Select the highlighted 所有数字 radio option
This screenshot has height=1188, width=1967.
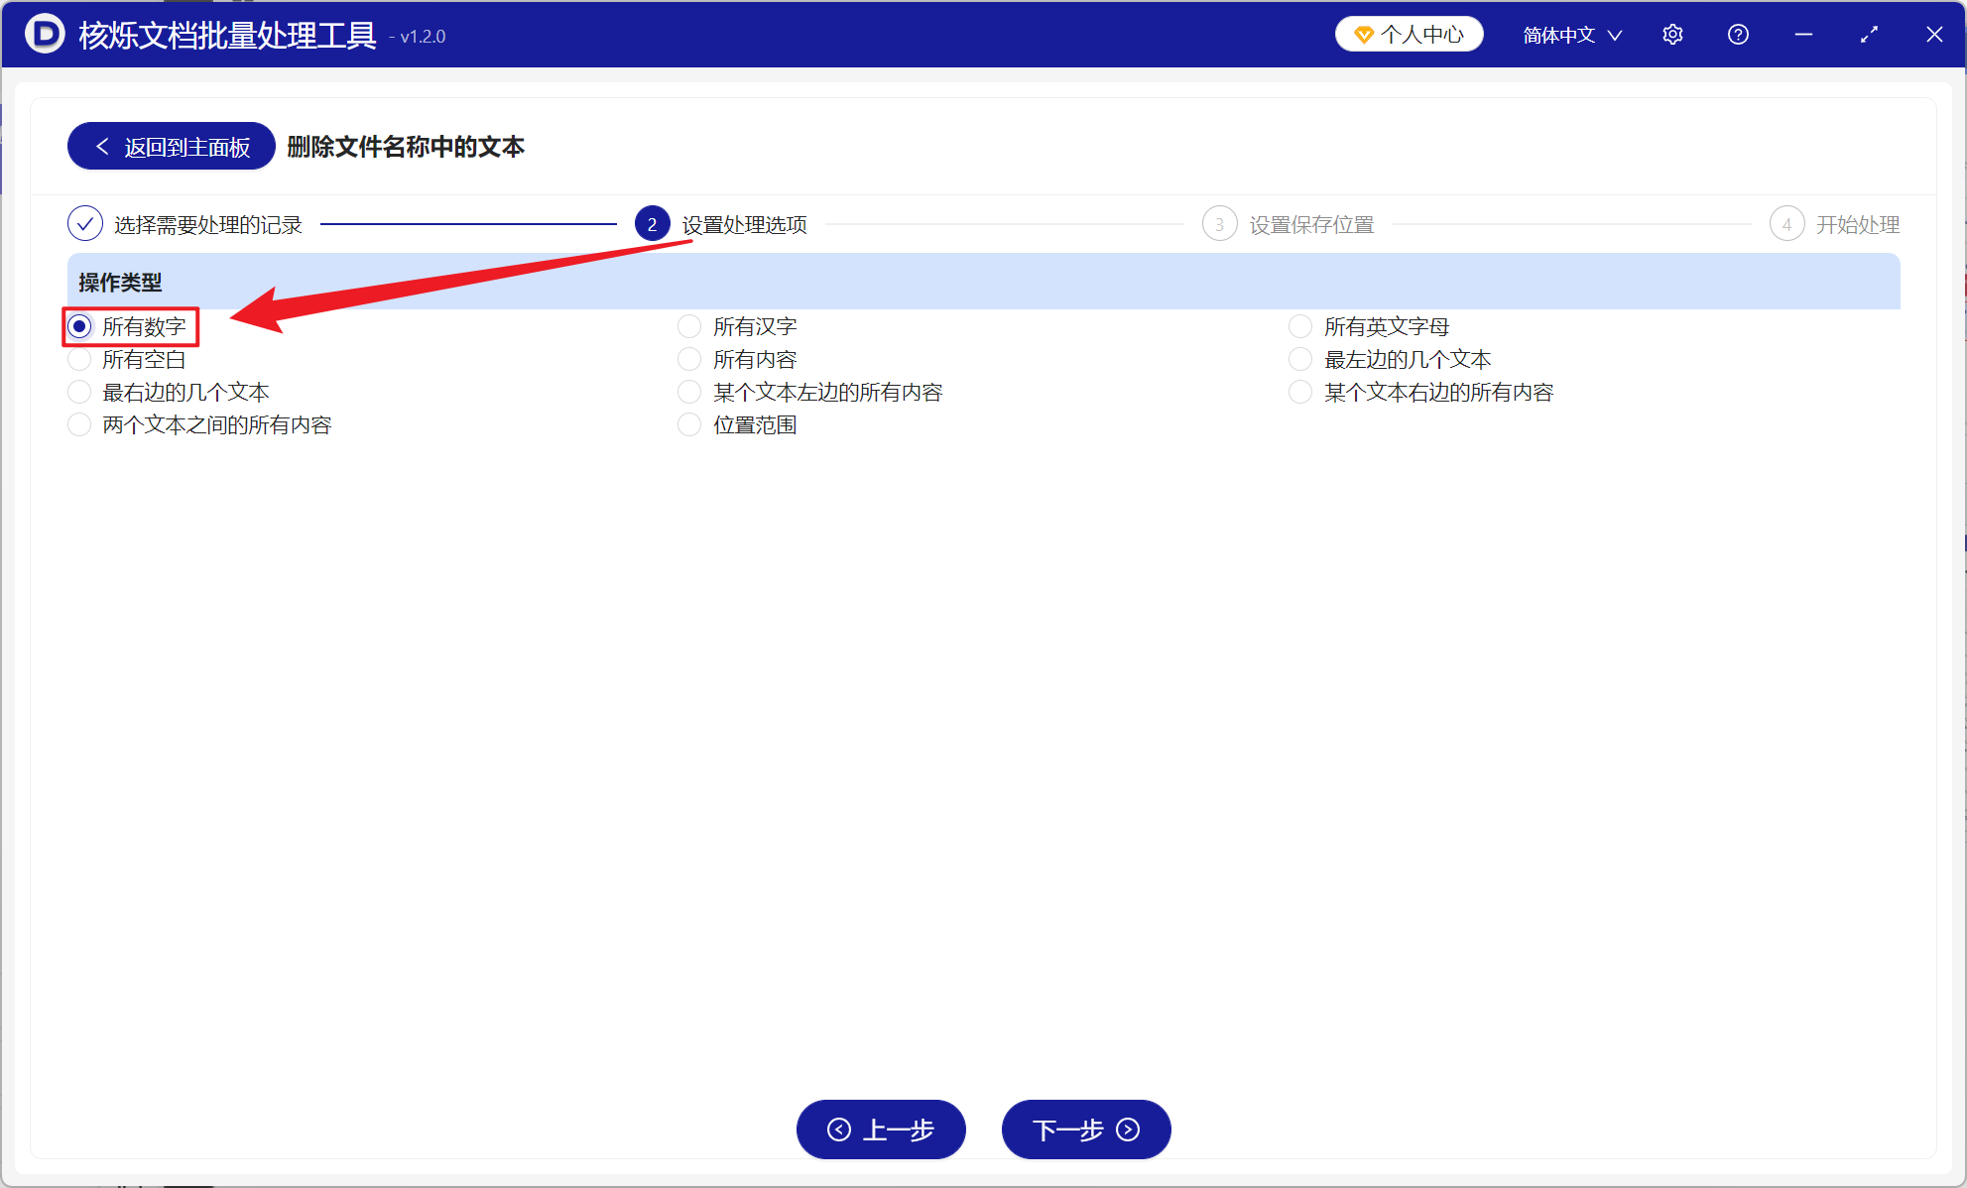(79, 325)
